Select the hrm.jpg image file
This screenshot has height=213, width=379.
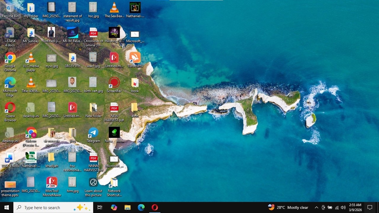(x=73, y=185)
